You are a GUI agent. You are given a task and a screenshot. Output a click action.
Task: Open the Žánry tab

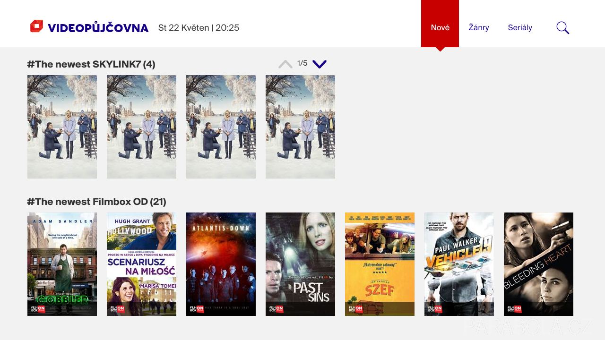479,27
